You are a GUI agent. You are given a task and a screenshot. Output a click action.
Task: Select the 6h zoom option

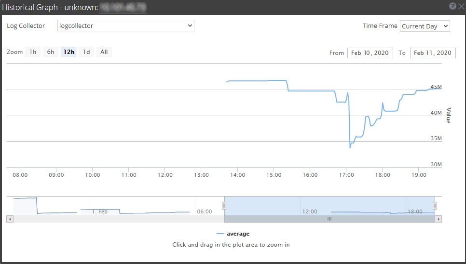tap(51, 52)
